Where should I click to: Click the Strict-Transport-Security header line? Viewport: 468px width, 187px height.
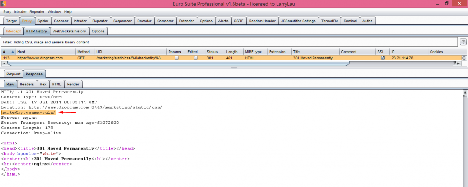point(60,123)
